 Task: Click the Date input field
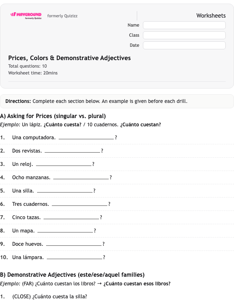coord(184,45)
